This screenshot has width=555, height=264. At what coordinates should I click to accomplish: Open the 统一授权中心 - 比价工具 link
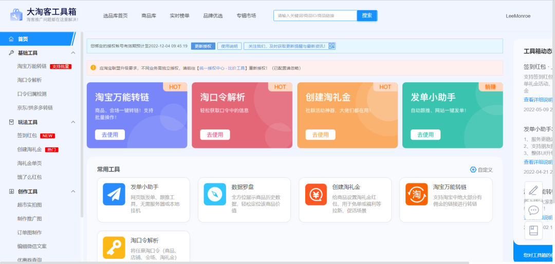221,68
